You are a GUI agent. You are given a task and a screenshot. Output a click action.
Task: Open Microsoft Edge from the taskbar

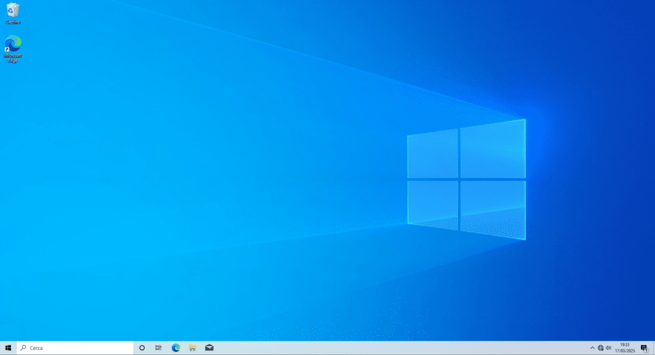click(x=176, y=348)
